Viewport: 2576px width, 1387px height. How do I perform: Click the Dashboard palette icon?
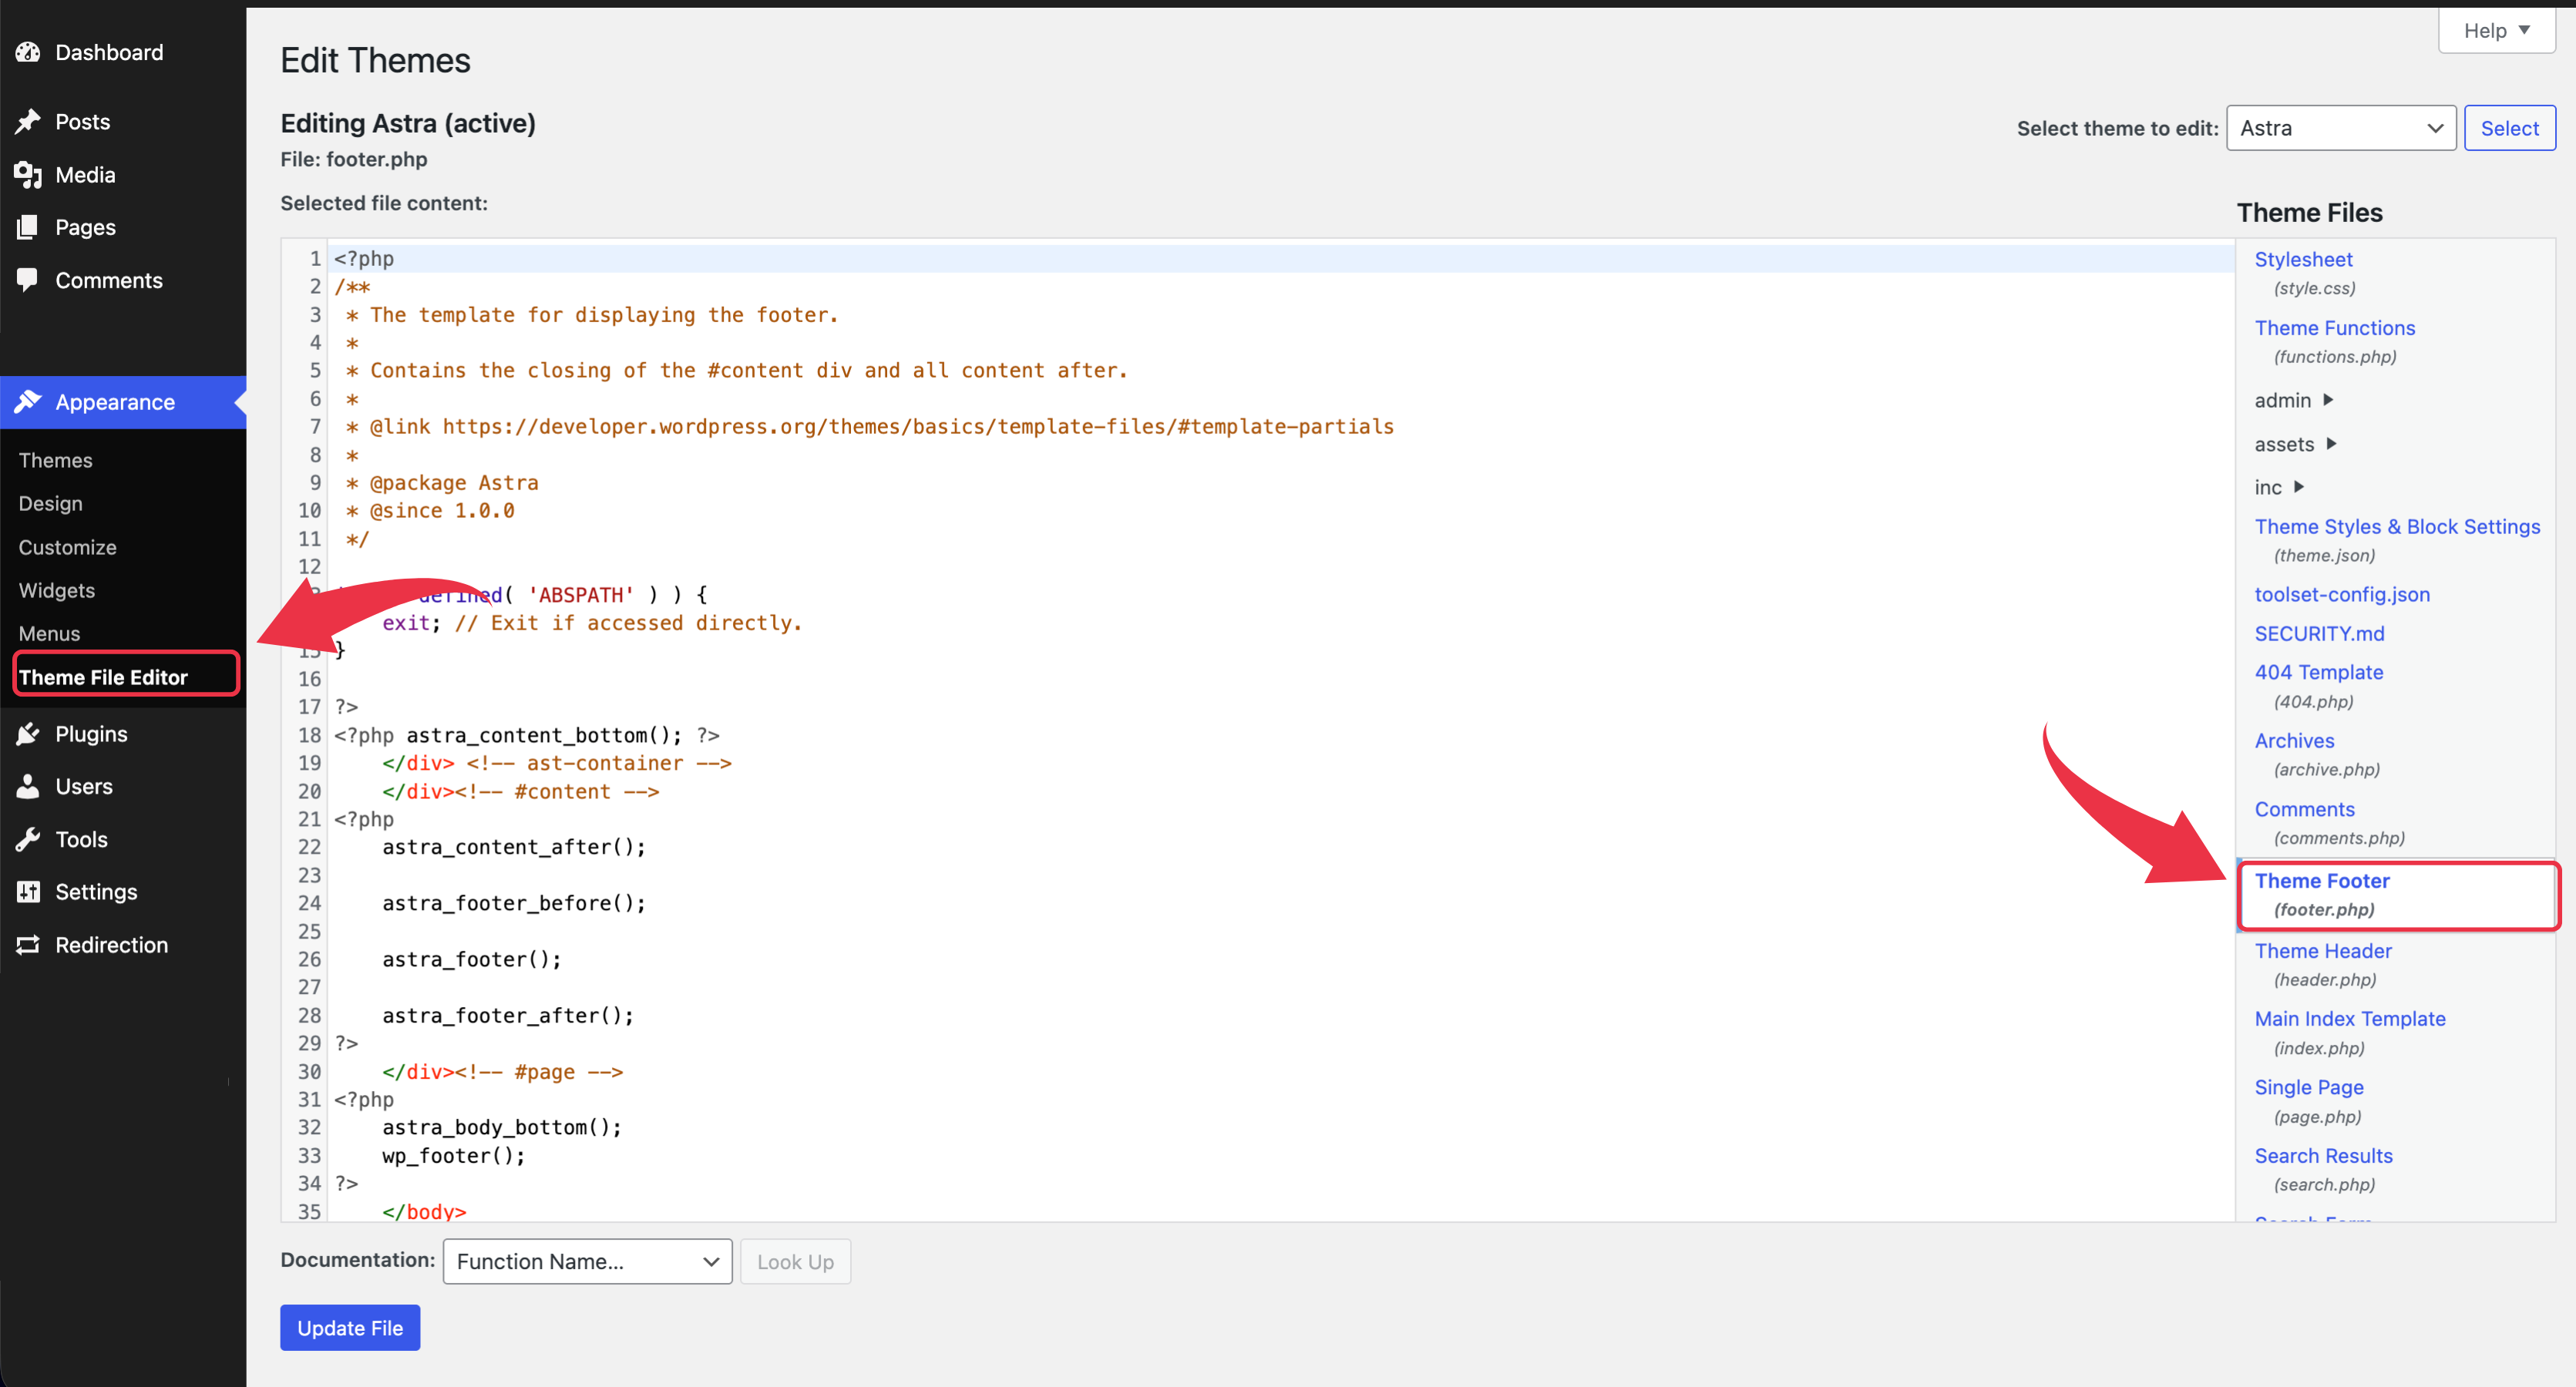click(x=28, y=52)
